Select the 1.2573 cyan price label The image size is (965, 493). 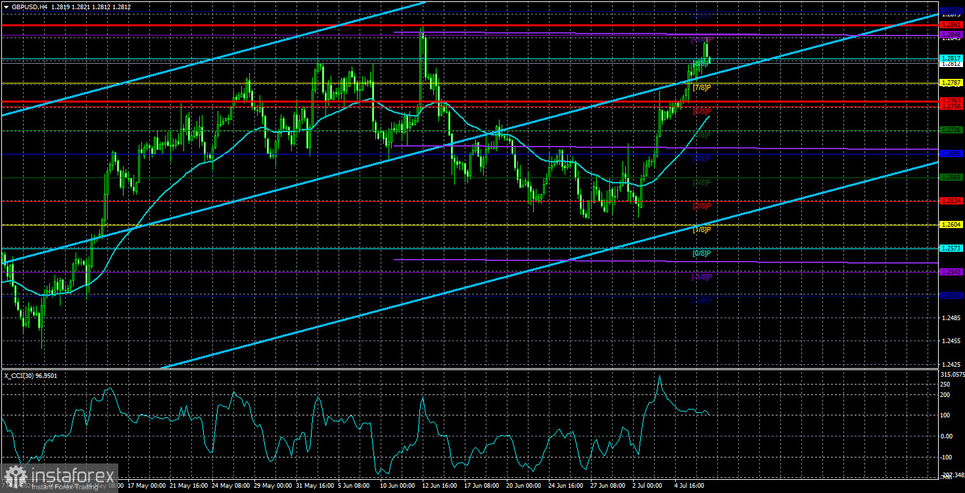click(952, 248)
